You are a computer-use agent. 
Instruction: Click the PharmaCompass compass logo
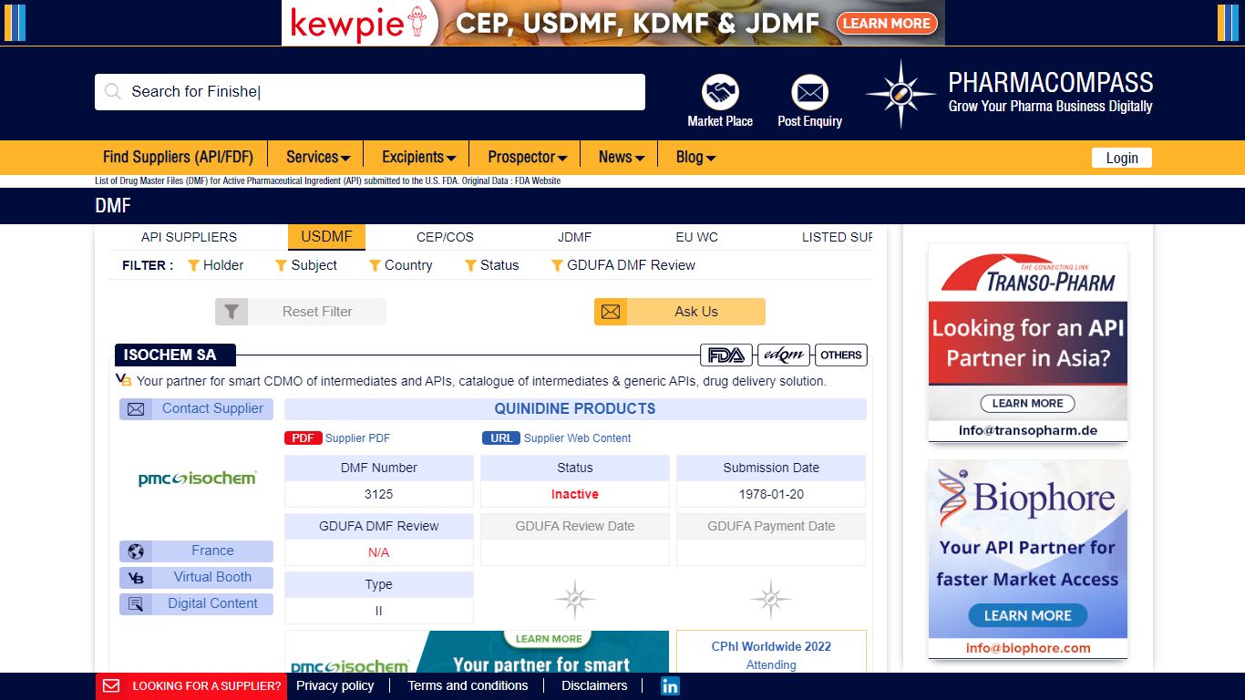(900, 93)
